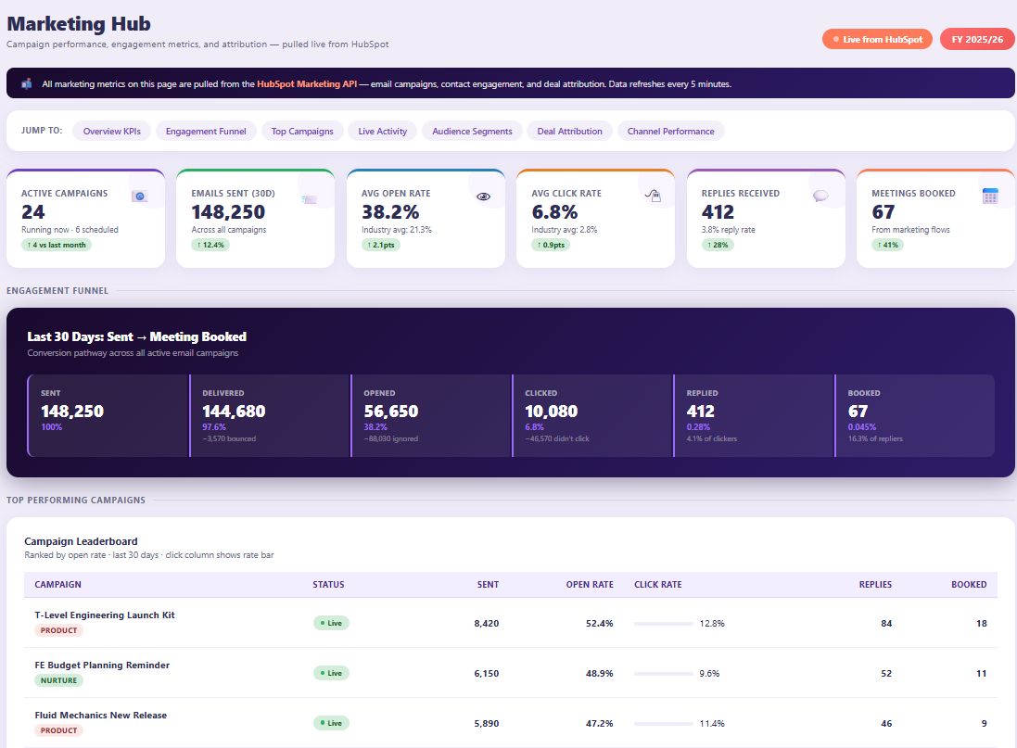Toggle Live status on Fluid Mechanics New Release
The height and width of the screenshot is (748, 1017).
click(x=330, y=723)
